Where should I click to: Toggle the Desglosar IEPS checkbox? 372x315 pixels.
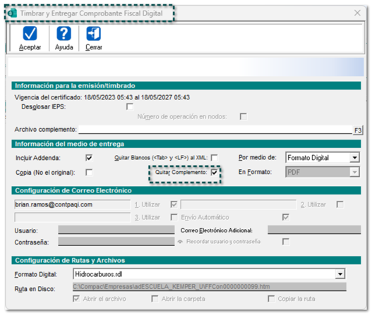point(130,107)
